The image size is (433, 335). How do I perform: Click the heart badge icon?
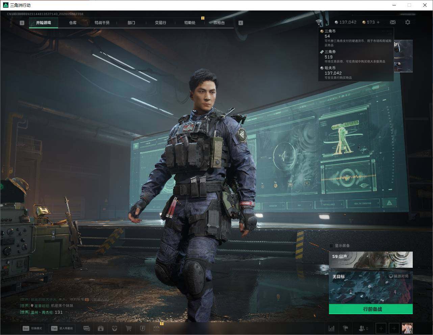(114, 328)
